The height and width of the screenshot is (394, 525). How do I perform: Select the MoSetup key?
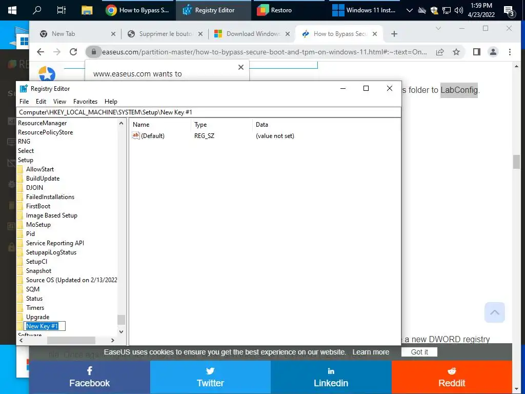point(38,225)
